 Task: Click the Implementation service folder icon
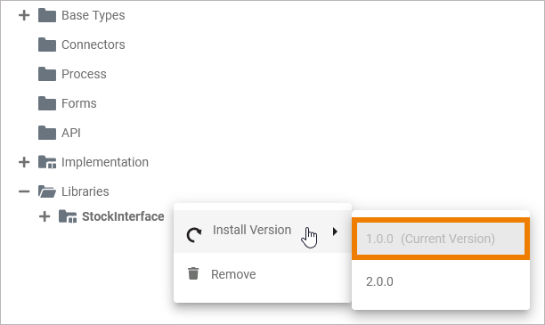[47, 162]
